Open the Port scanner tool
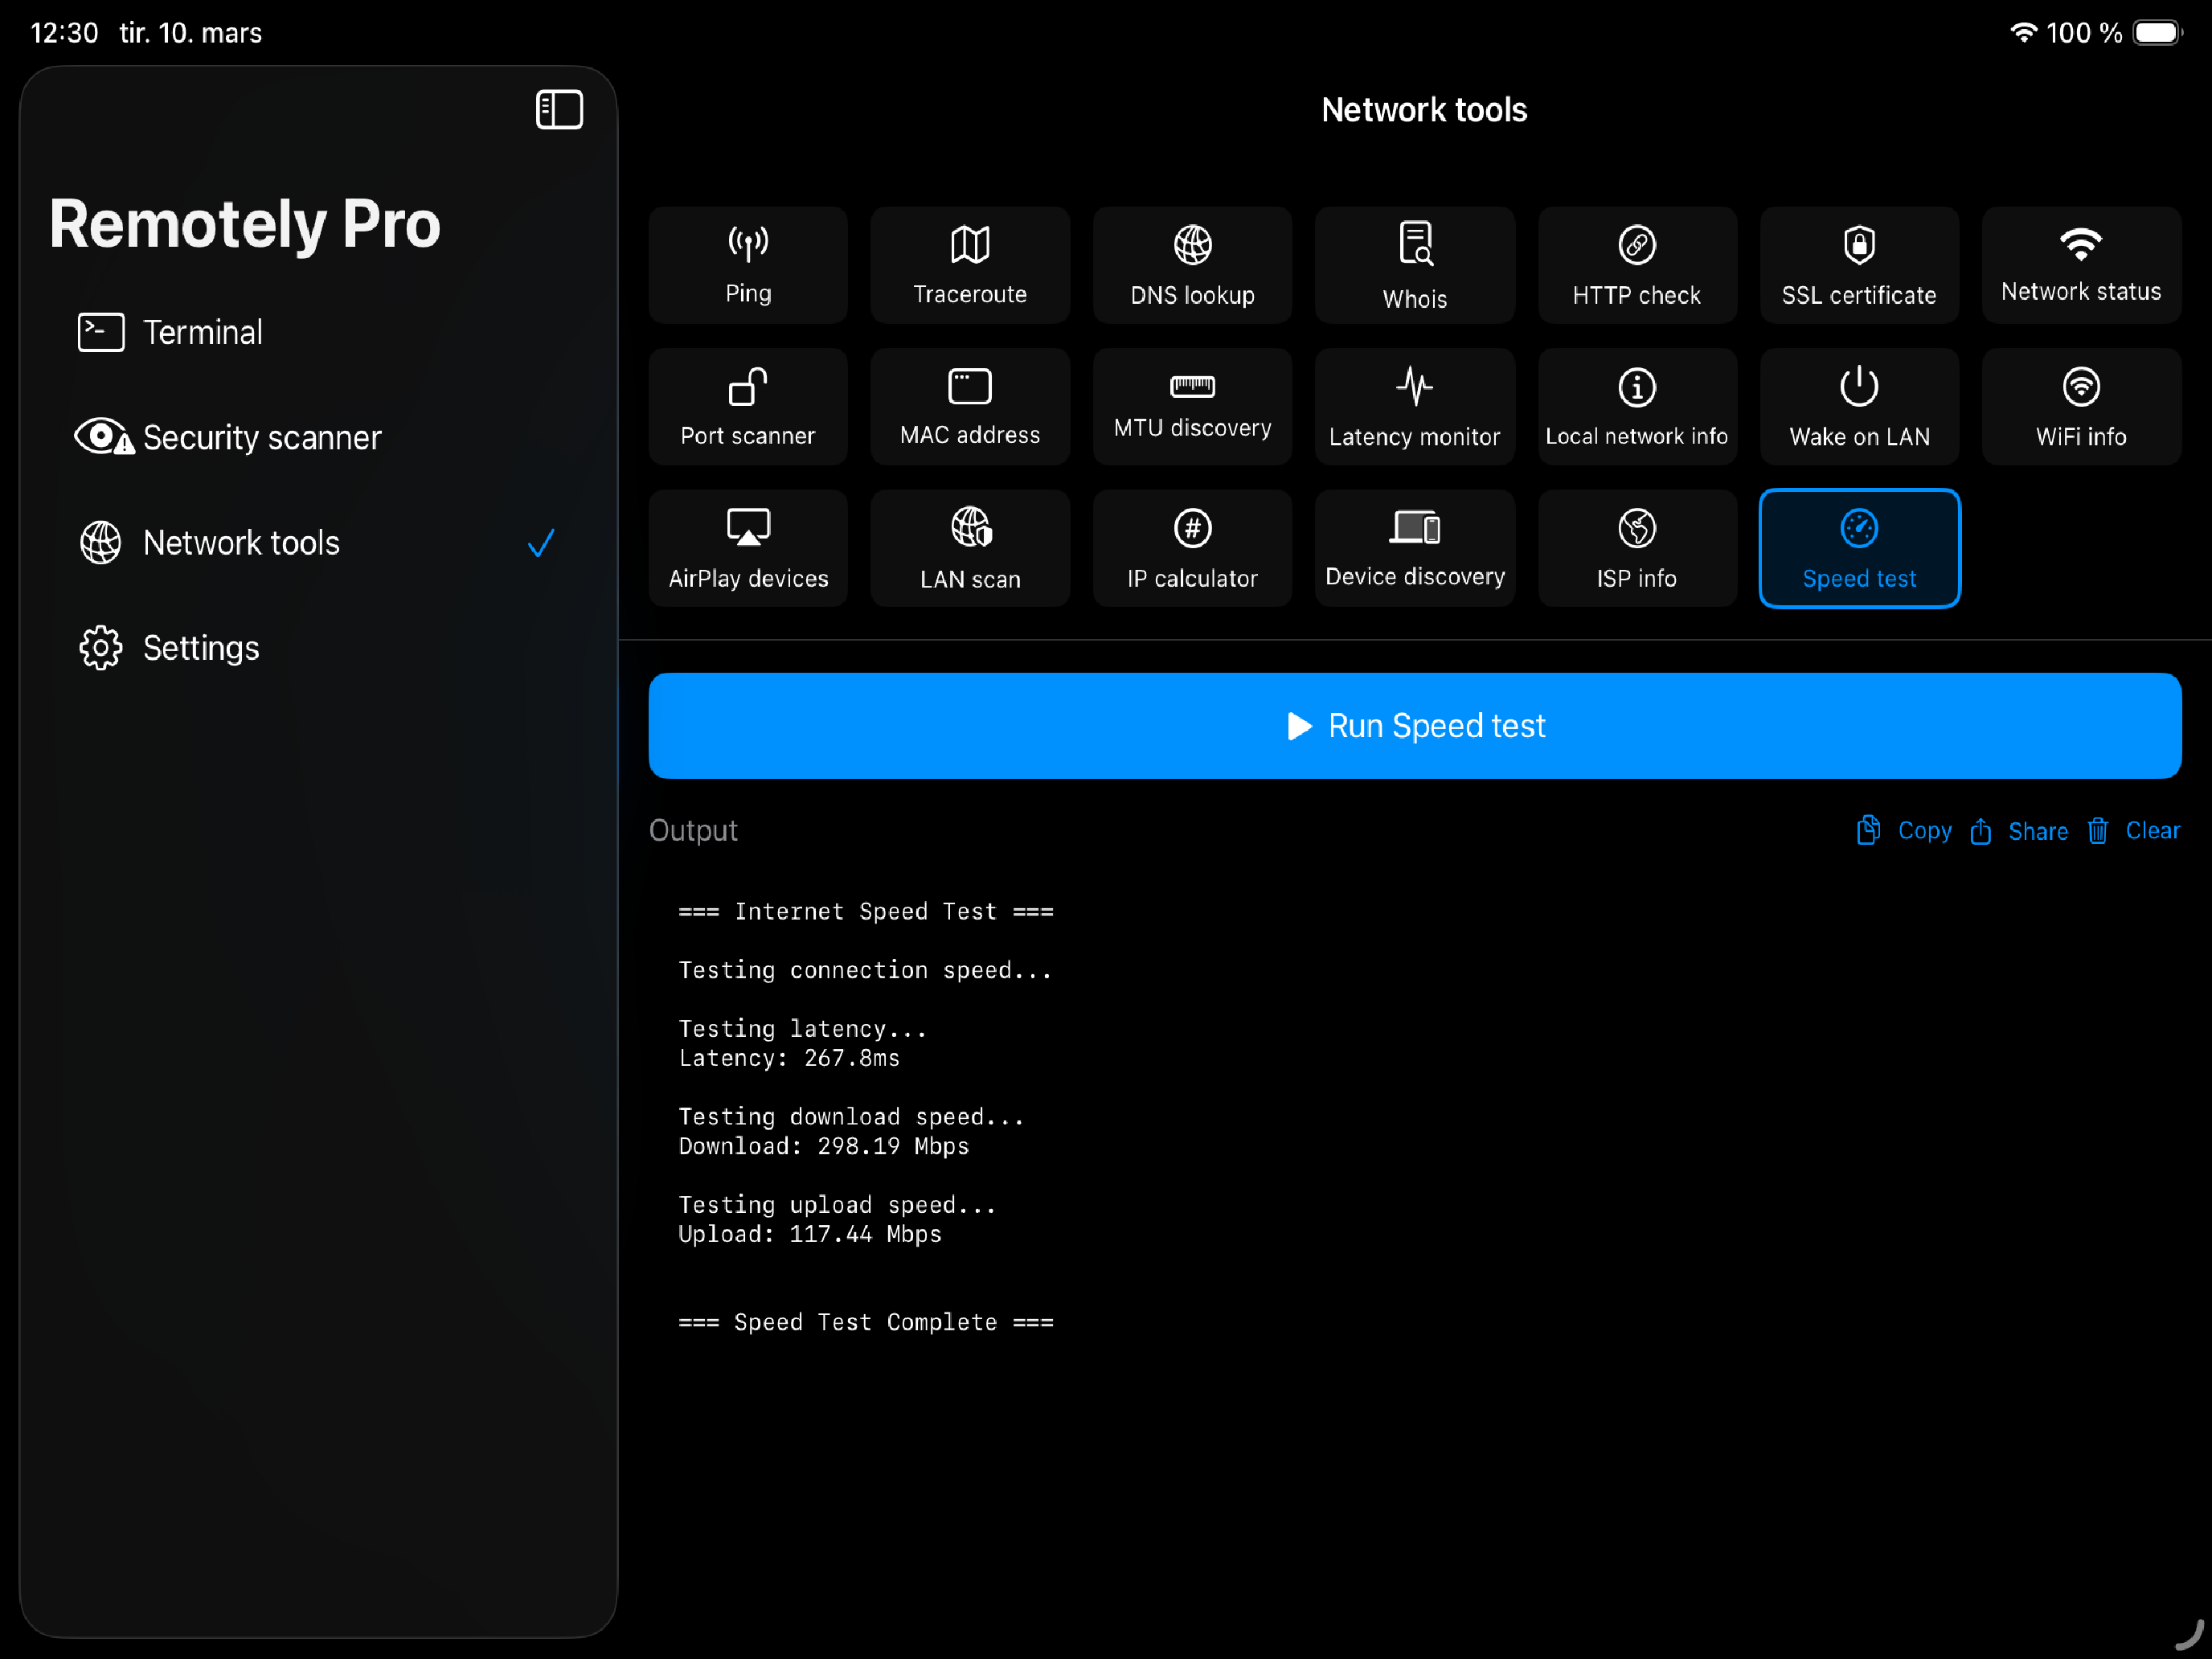The height and width of the screenshot is (1659, 2212). click(748, 406)
